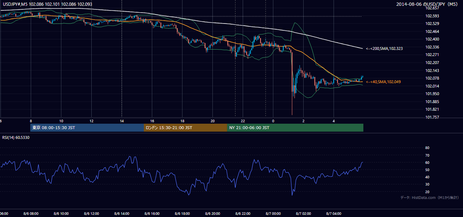Image resolution: width=463 pixels, height=217 pixels.
Task: Click price axis label 102.271
Action: point(431,55)
